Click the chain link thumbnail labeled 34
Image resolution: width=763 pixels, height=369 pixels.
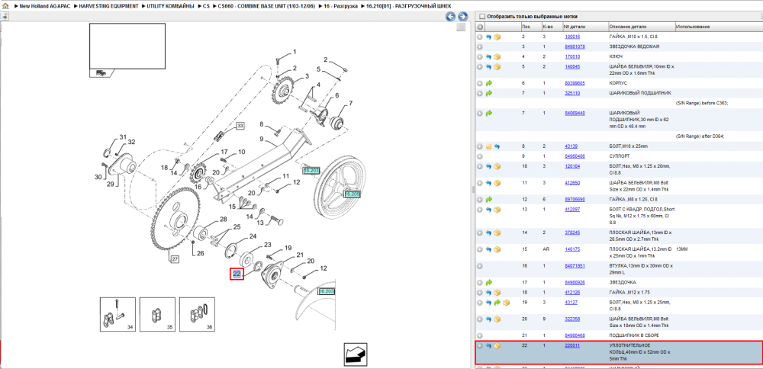tap(118, 315)
